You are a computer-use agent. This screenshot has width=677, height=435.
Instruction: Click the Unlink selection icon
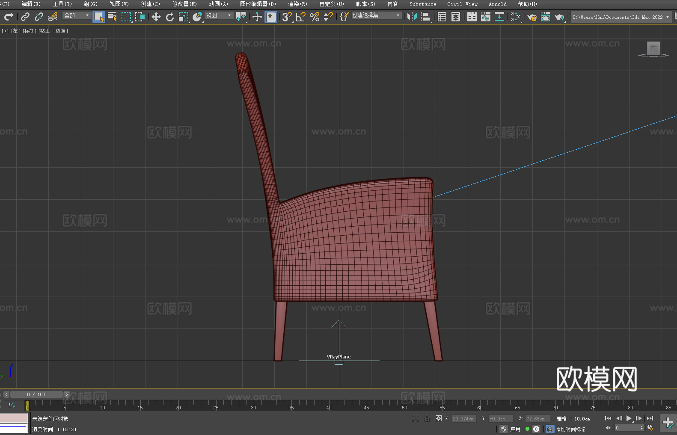39,17
